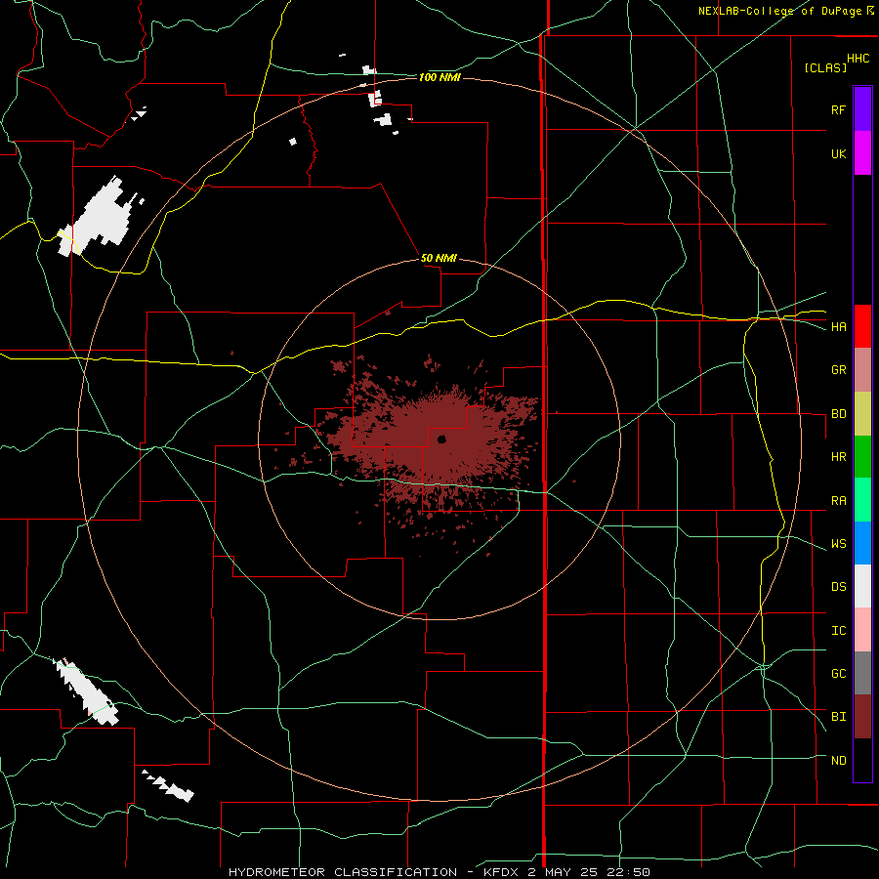
Task: Click the GR legend label
Action: pos(838,370)
